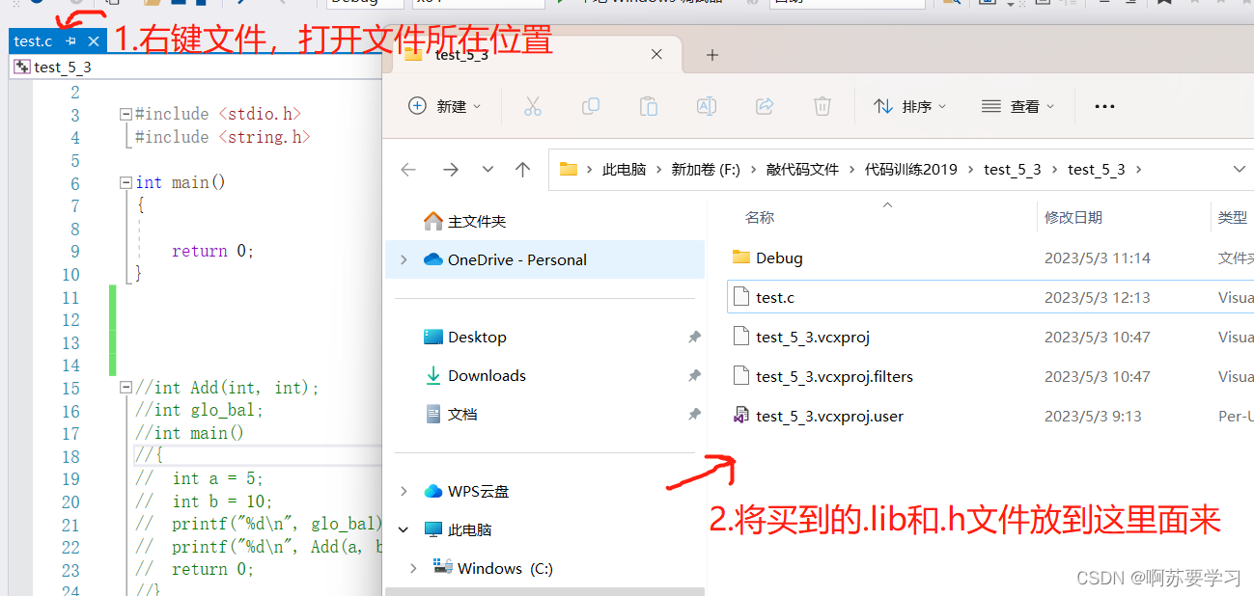Unpin Downloads using its pin icon
This screenshot has width=1254, height=596.
(693, 376)
